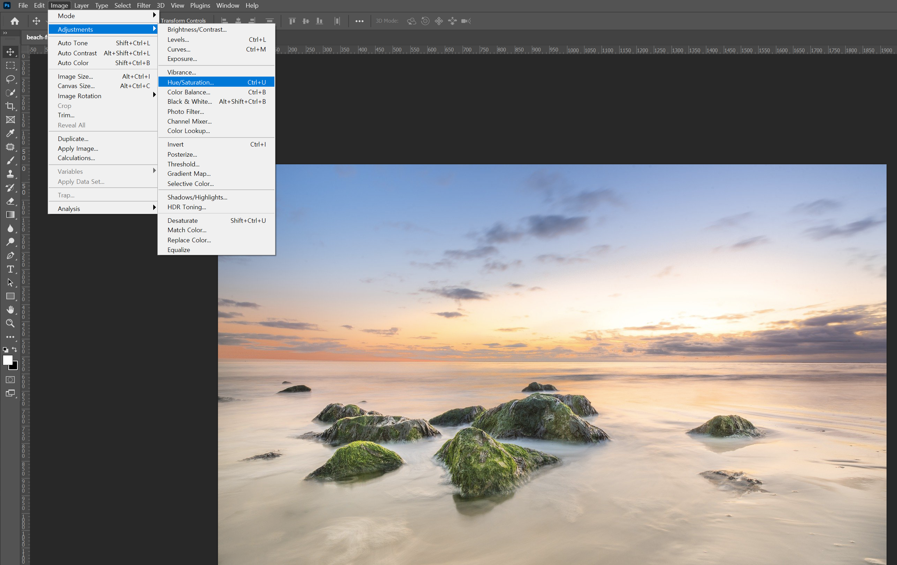Viewport: 897px width, 565px height.
Task: Select the Lasso tool
Action: [10, 79]
